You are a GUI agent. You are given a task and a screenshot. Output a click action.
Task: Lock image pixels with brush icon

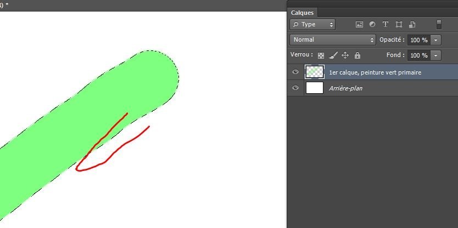click(x=333, y=55)
